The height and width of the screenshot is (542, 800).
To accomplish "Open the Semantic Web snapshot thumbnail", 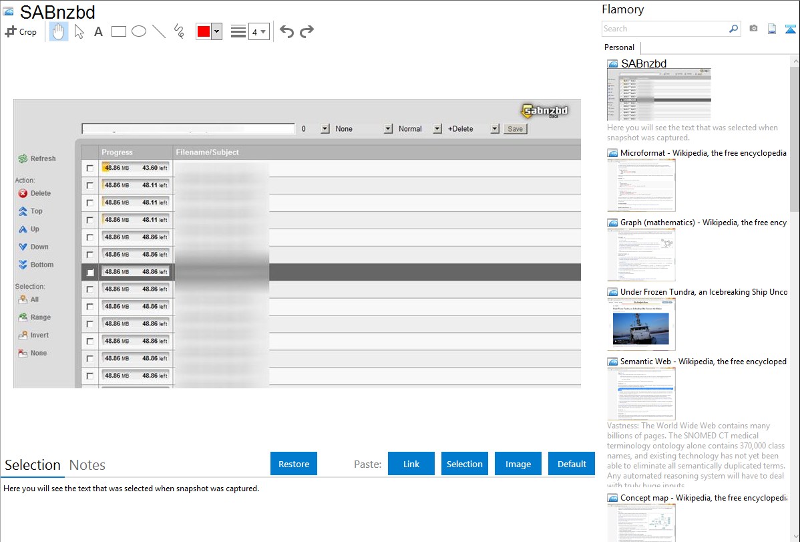I will pyautogui.click(x=641, y=393).
